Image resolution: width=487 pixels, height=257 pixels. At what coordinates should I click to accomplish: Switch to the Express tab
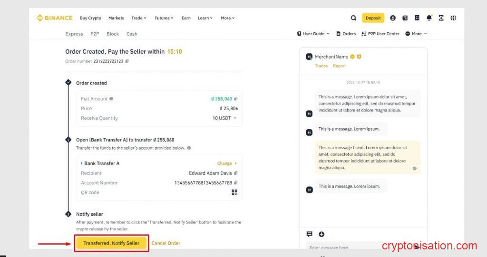click(x=74, y=34)
